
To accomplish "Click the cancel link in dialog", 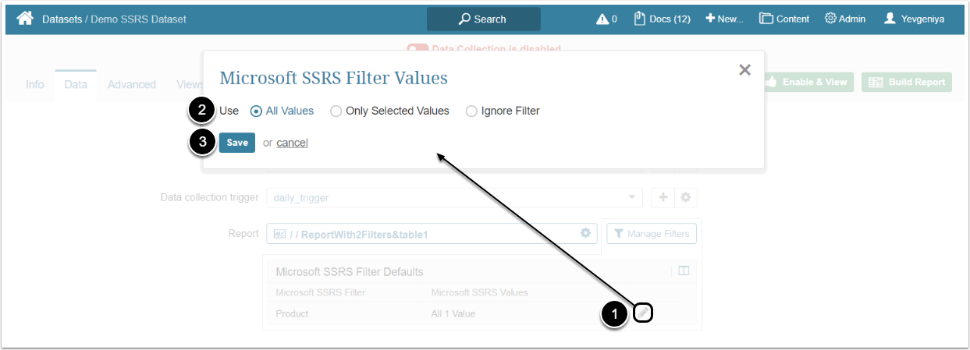I will [x=292, y=143].
